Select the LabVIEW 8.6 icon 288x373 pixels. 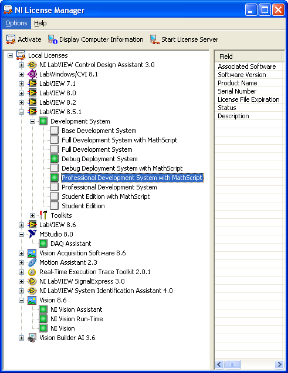32,225
